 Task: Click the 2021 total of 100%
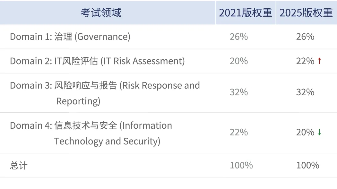coord(241,166)
